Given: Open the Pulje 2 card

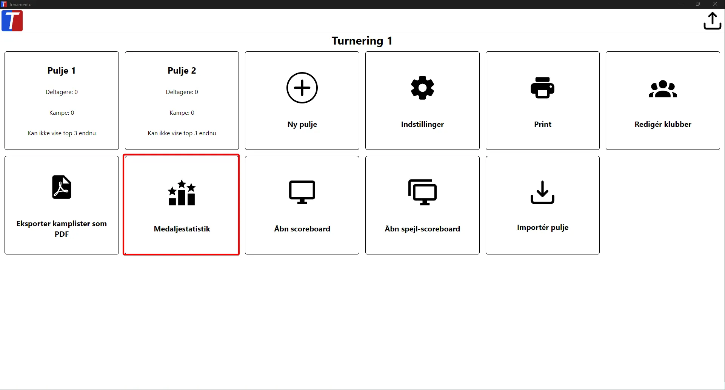Looking at the screenshot, I should (182, 100).
